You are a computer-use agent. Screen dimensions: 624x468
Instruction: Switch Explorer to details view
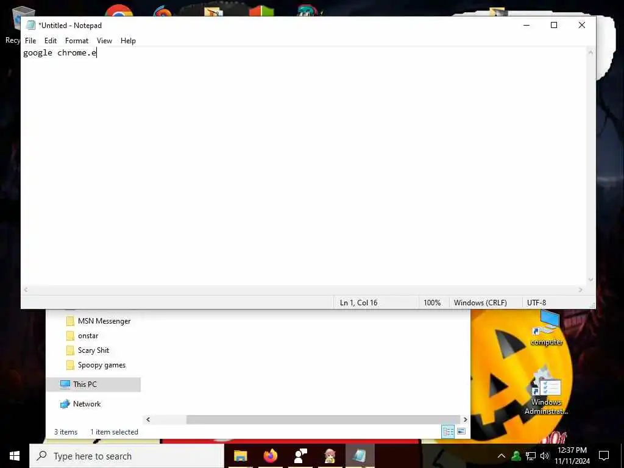point(448,431)
